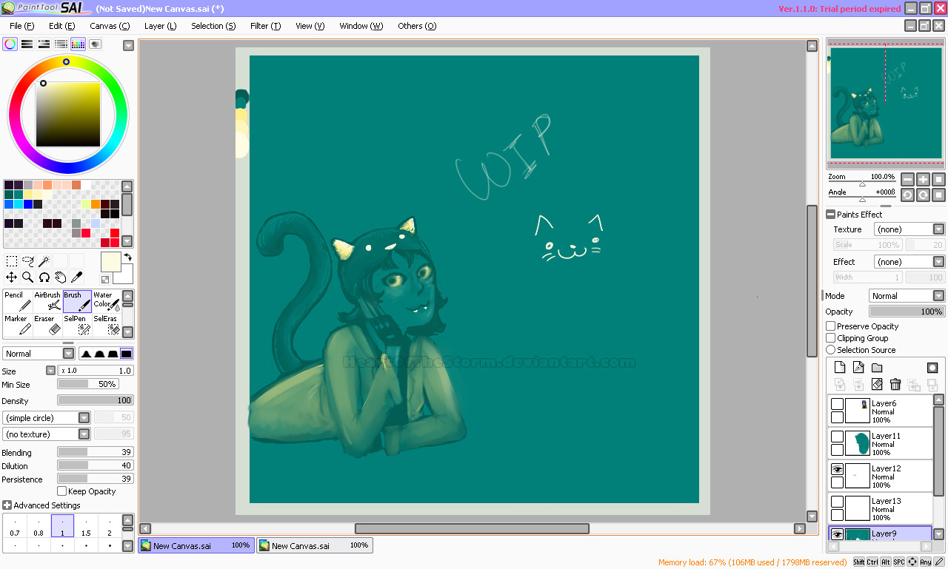This screenshot has height=569, width=948.
Task: Open the File menu
Action: [x=22, y=26]
